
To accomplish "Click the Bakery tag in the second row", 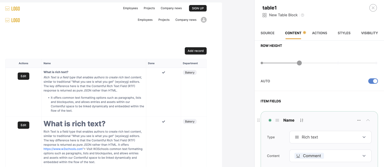I will click(x=190, y=122).
